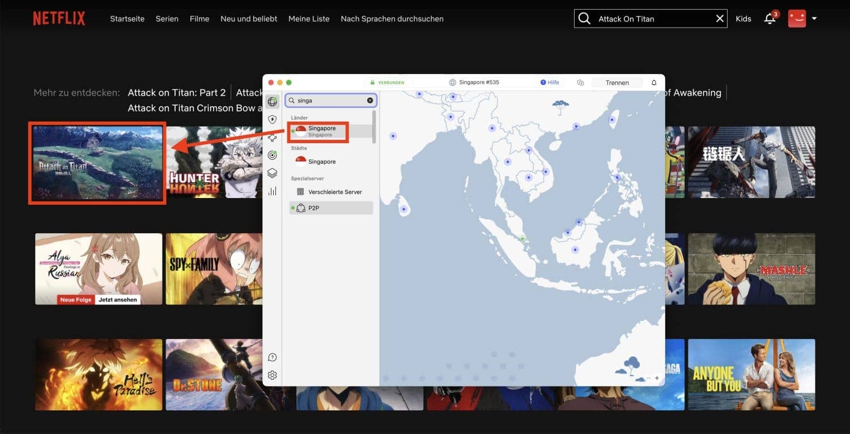Select the Sri Lanka server dot on map
850x434 pixels.
[x=403, y=209]
